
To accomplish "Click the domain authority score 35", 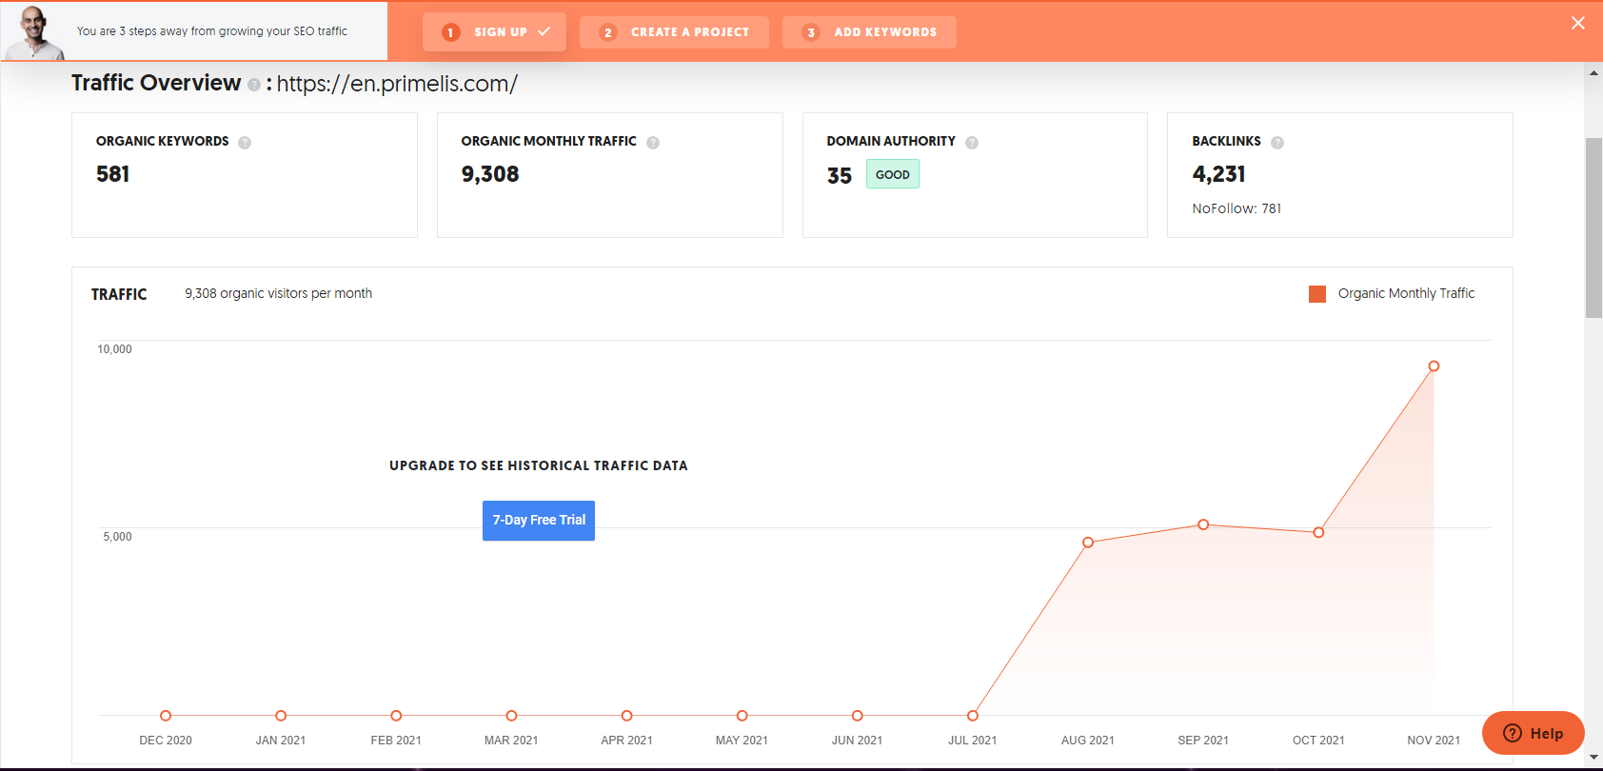I will point(840,176).
